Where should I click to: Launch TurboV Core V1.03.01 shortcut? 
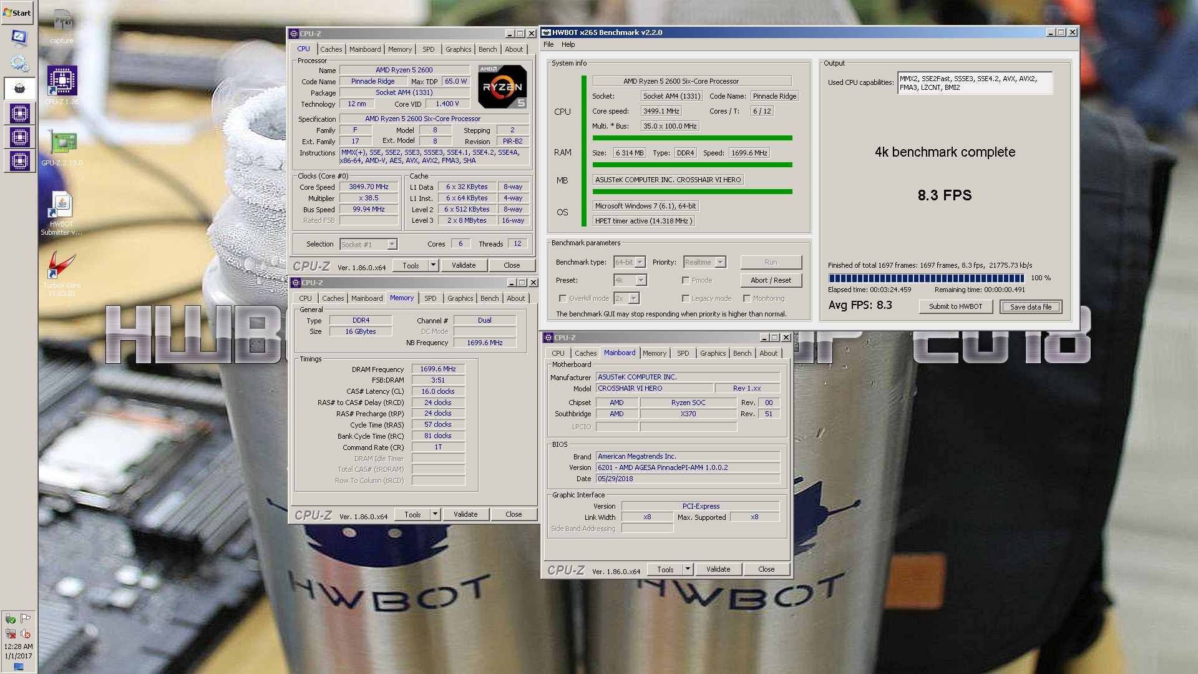(62, 273)
